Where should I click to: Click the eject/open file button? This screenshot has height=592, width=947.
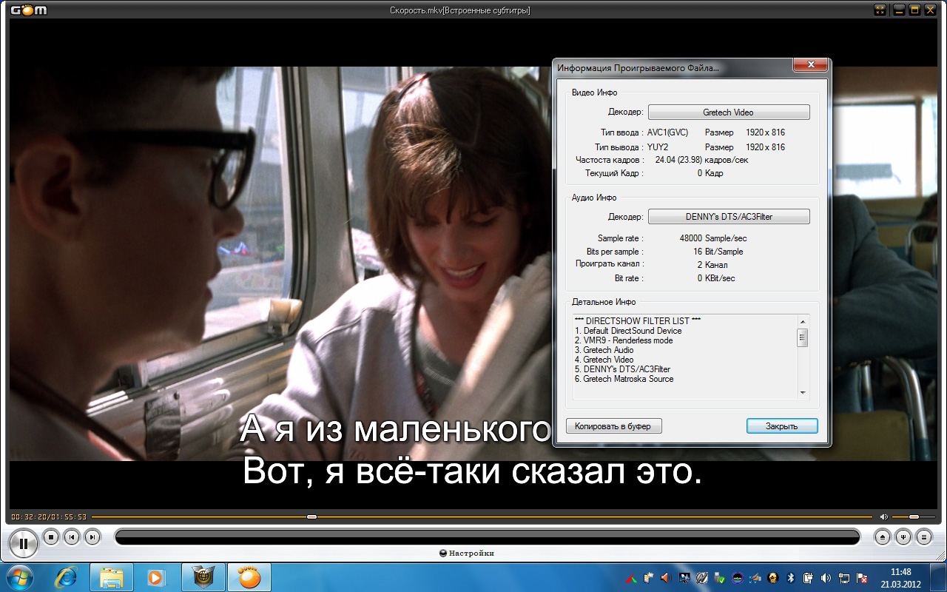click(882, 537)
